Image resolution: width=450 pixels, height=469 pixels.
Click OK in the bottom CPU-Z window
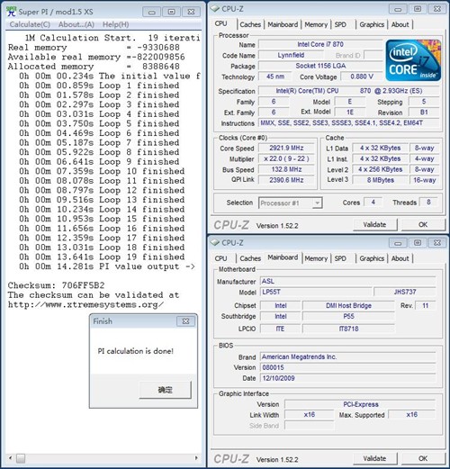point(423,458)
